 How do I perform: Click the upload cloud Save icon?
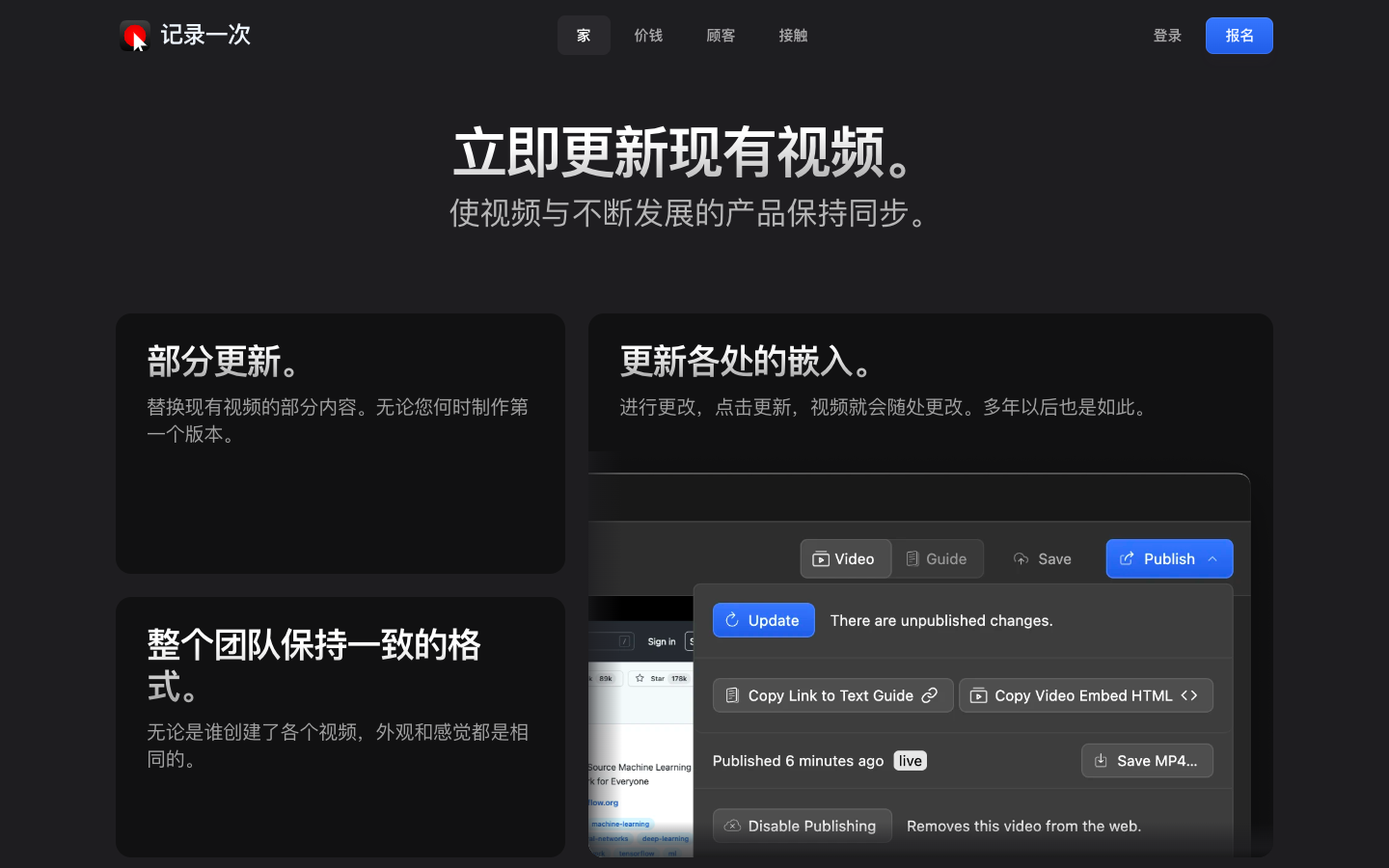1021,559
